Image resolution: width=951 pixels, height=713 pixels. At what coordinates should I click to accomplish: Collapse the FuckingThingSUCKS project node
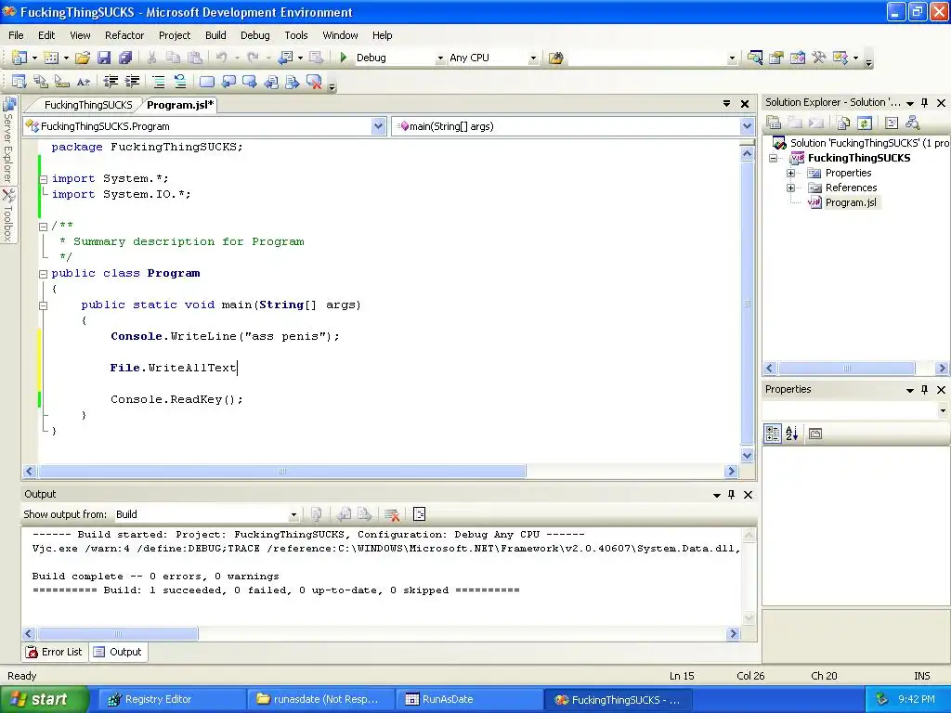[x=774, y=158]
